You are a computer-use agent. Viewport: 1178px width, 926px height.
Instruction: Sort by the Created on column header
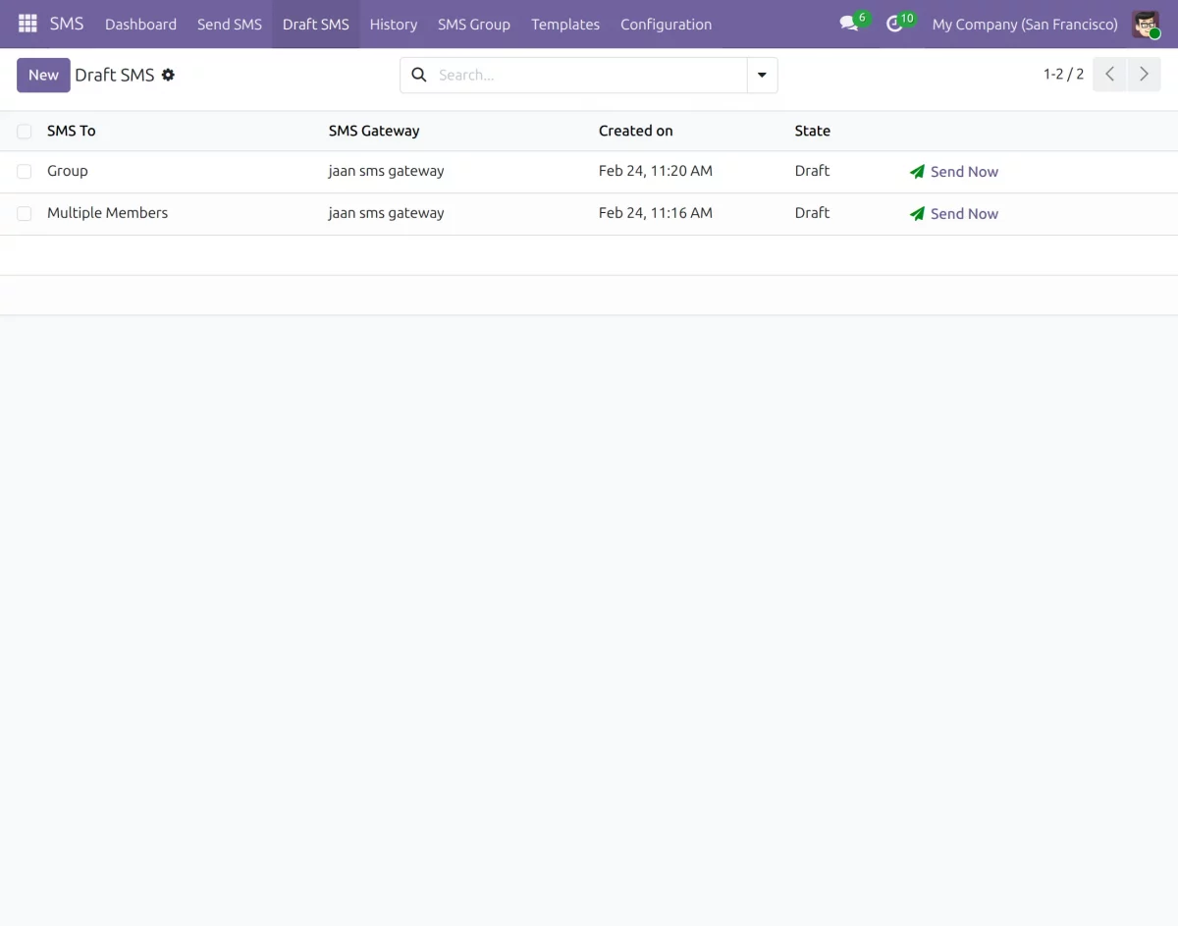pos(635,131)
